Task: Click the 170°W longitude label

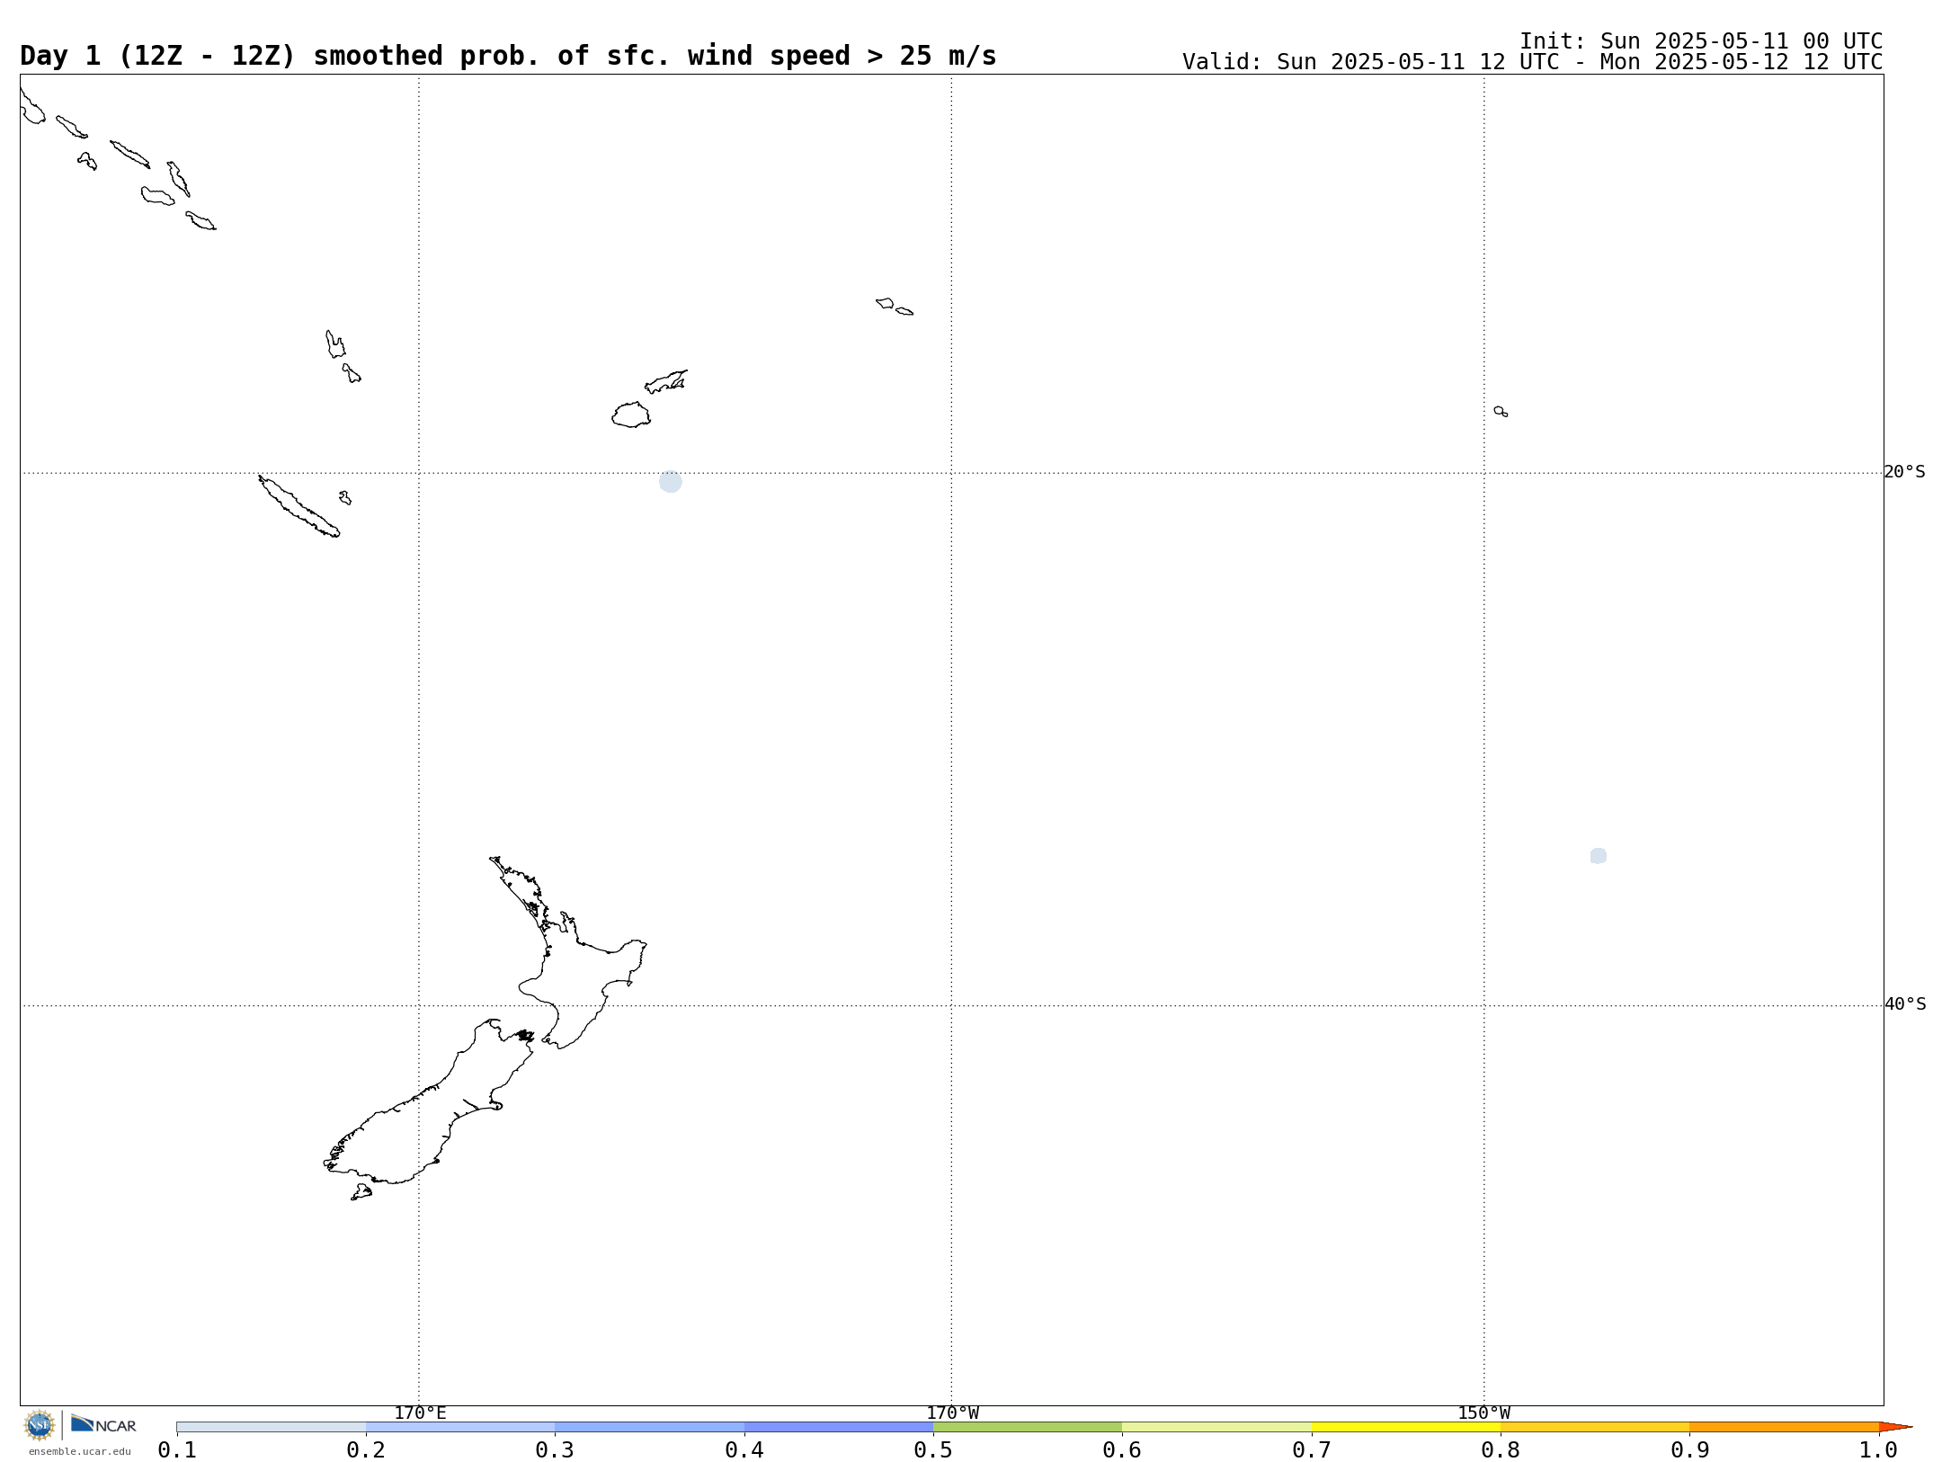Action: point(952,1413)
